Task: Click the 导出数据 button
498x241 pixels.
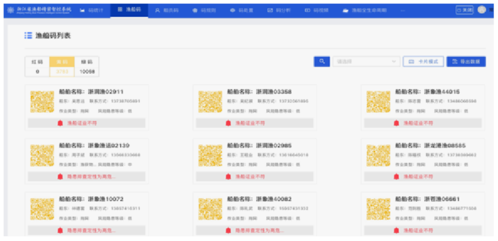Action: 466,62
